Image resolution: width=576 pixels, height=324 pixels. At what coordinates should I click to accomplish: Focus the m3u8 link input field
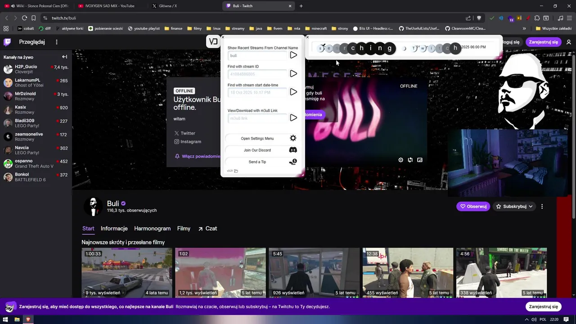[257, 118]
